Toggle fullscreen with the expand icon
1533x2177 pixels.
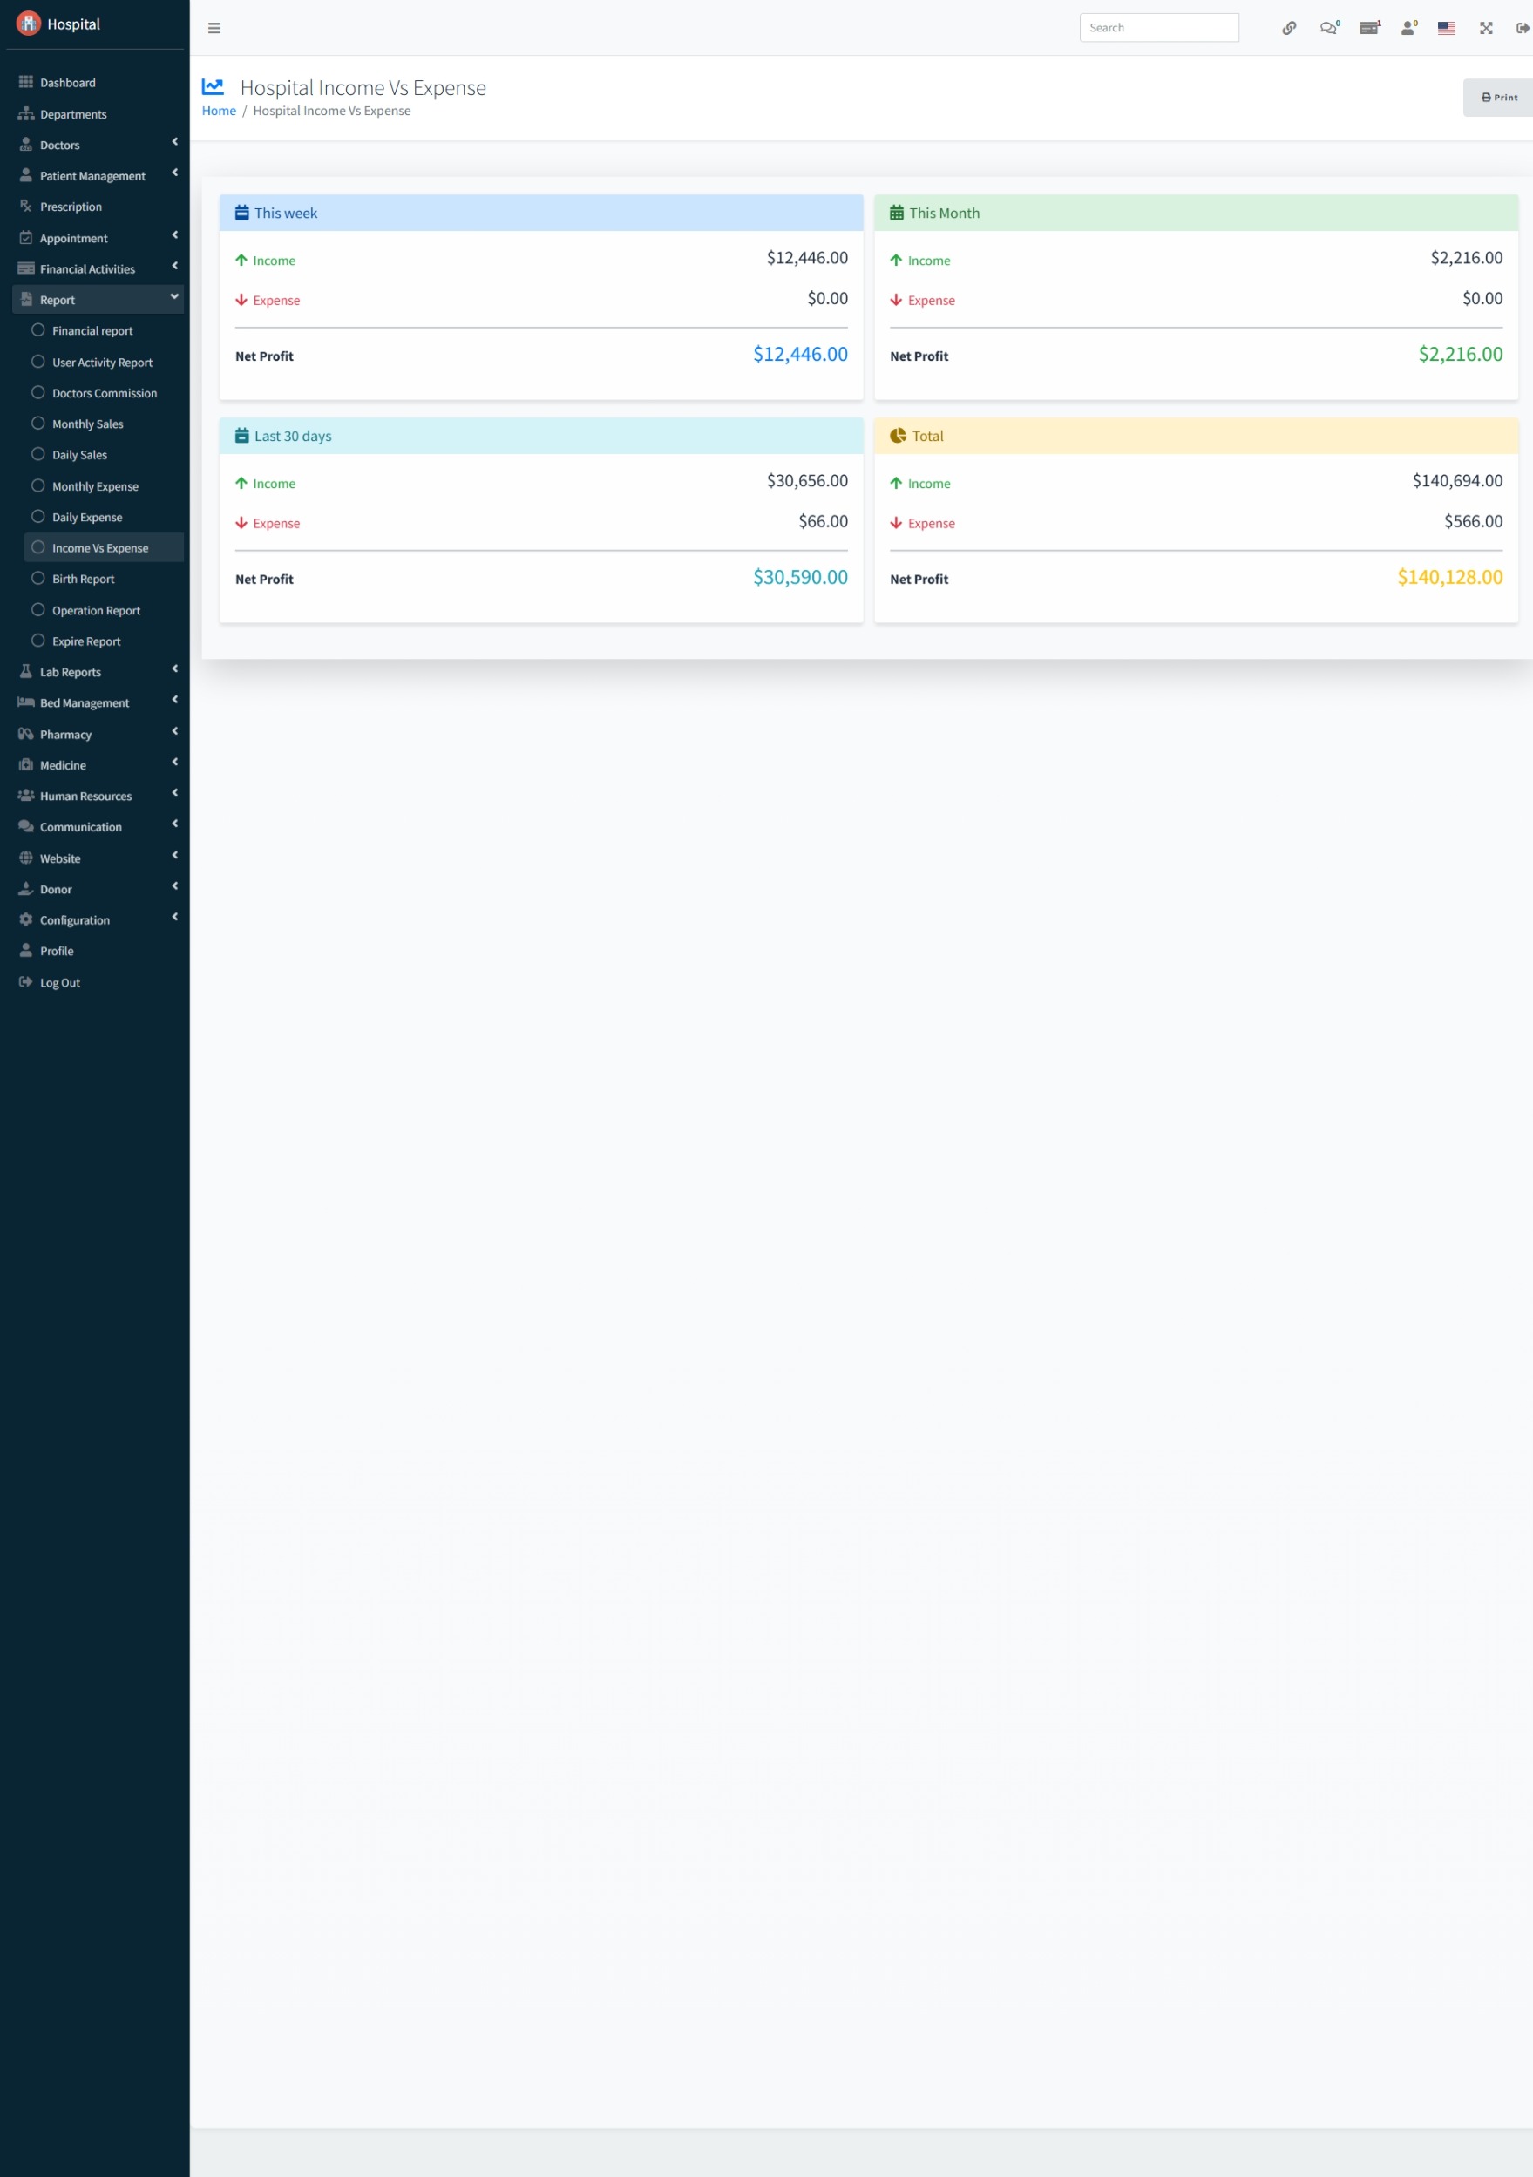[x=1486, y=29]
